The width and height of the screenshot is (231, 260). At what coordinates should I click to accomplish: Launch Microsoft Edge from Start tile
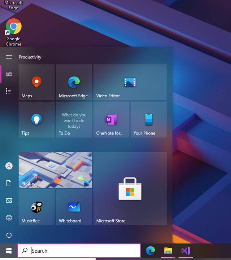pyautogui.click(x=74, y=82)
